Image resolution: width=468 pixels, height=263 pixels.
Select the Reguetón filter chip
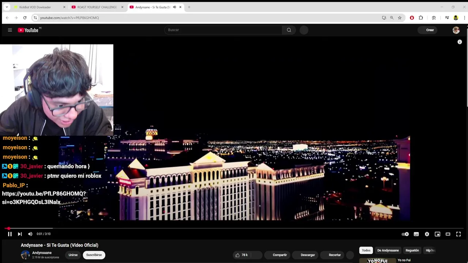point(412,251)
